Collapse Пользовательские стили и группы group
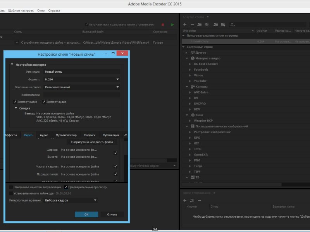The image size is (310, 232). click(x=183, y=36)
